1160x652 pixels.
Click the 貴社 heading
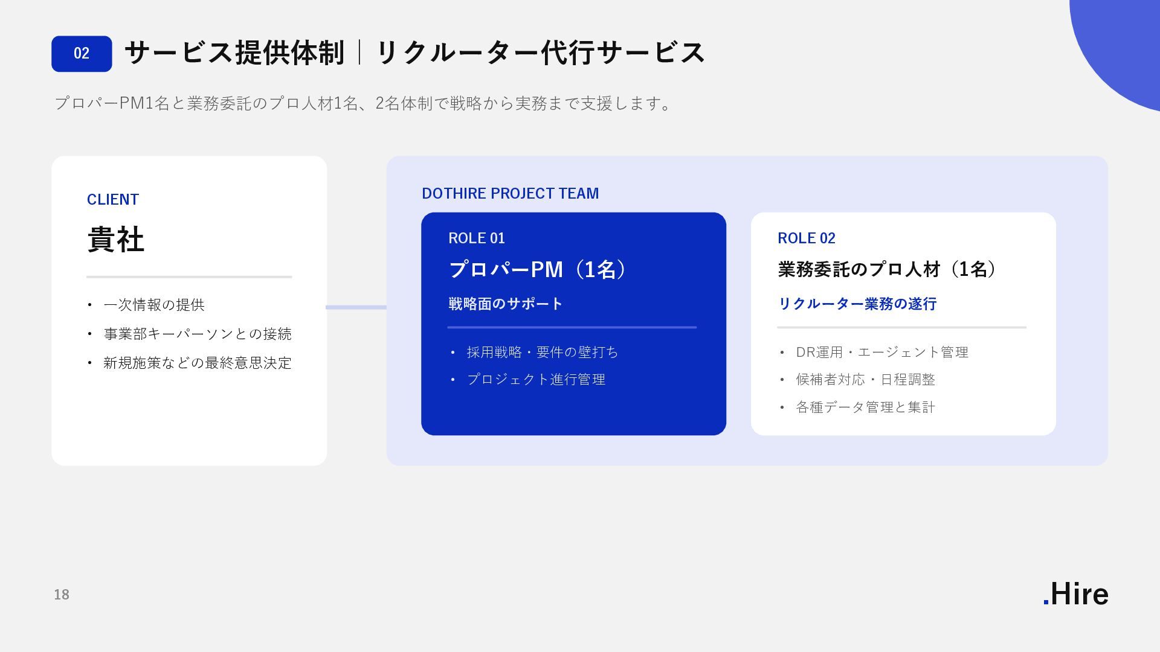click(x=115, y=240)
